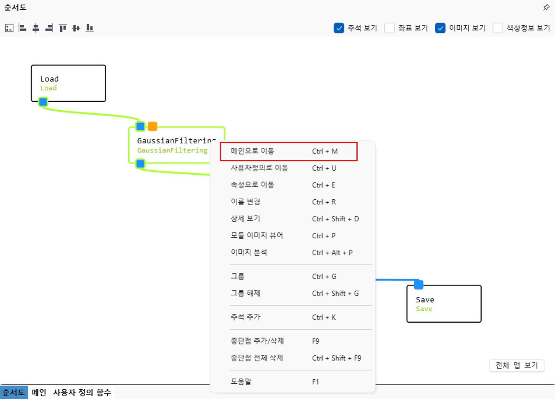Turn off the 이미지 보기 checkbox
The height and width of the screenshot is (399, 555).
tap(440, 28)
